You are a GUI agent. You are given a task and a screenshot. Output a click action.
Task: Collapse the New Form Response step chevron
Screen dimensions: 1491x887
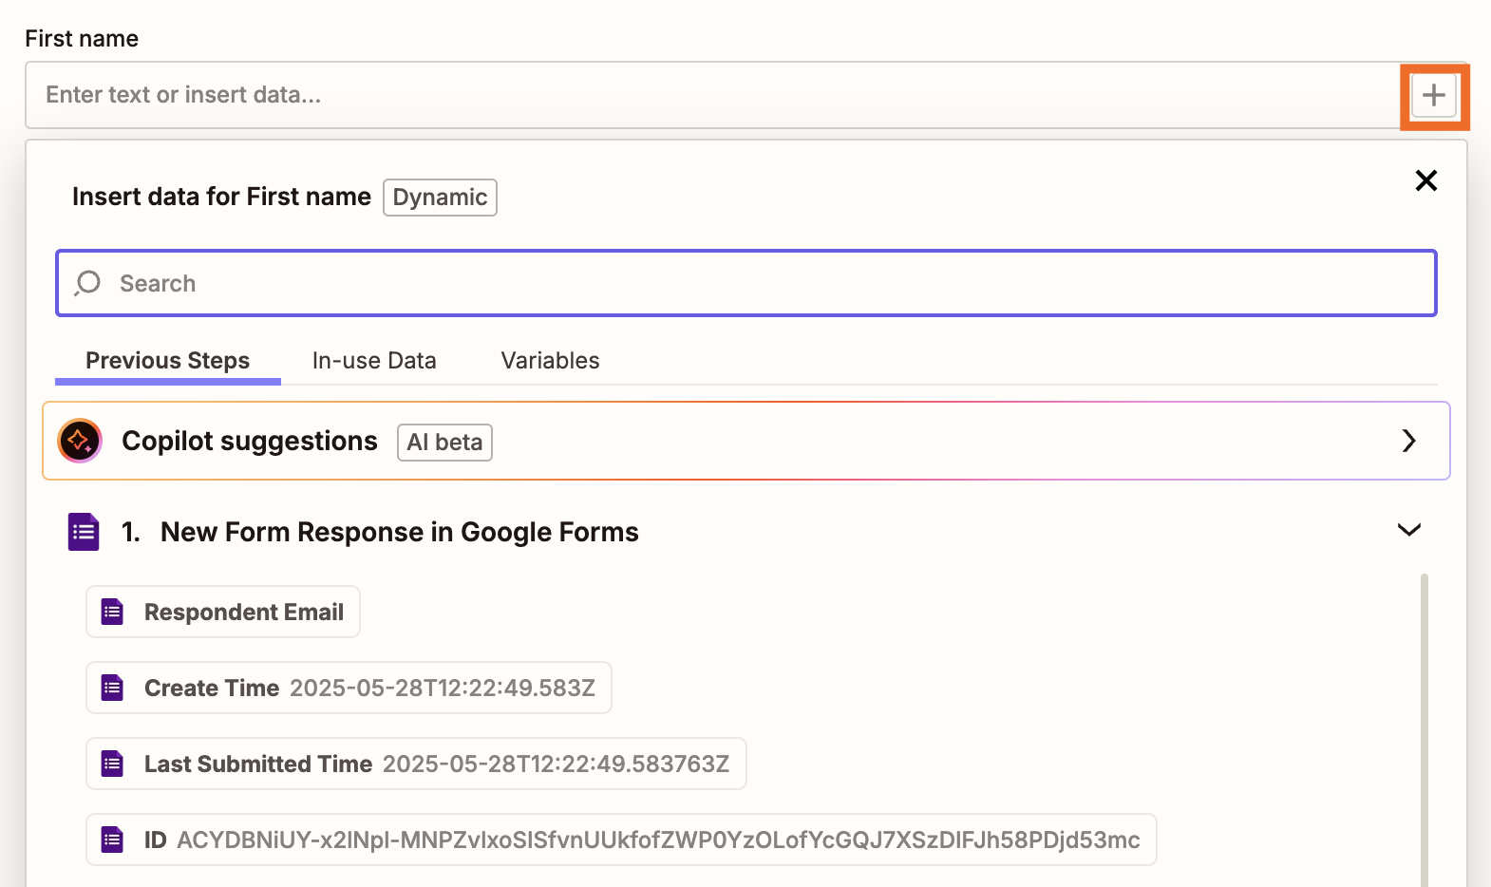[1408, 530]
